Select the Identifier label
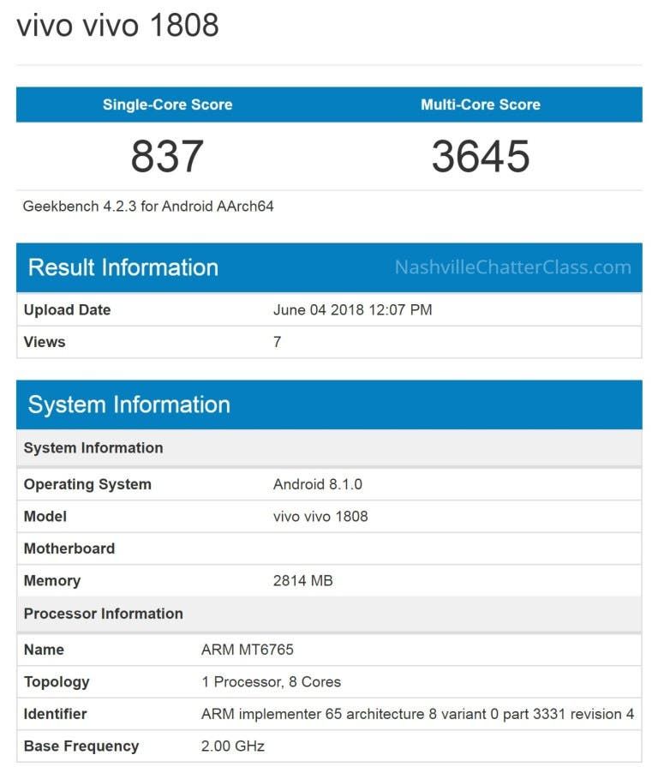This screenshot has height=767, width=658. coord(55,714)
